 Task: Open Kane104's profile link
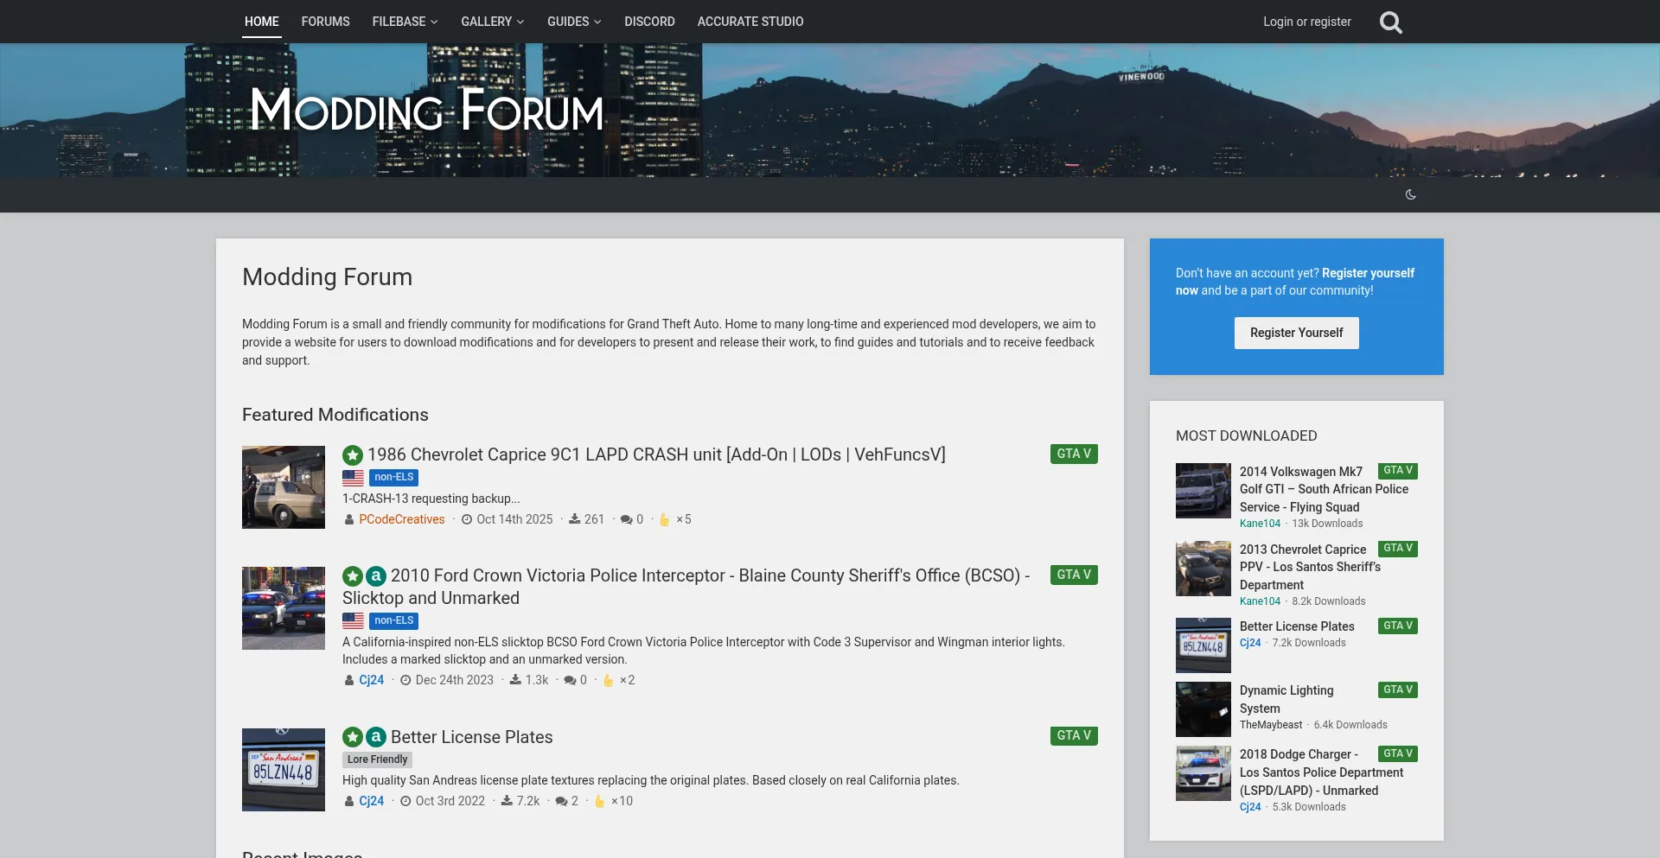[x=1260, y=523]
